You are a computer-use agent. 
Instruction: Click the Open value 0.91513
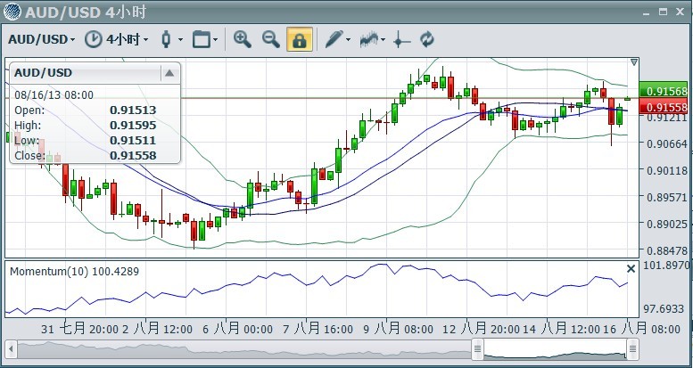(133, 110)
